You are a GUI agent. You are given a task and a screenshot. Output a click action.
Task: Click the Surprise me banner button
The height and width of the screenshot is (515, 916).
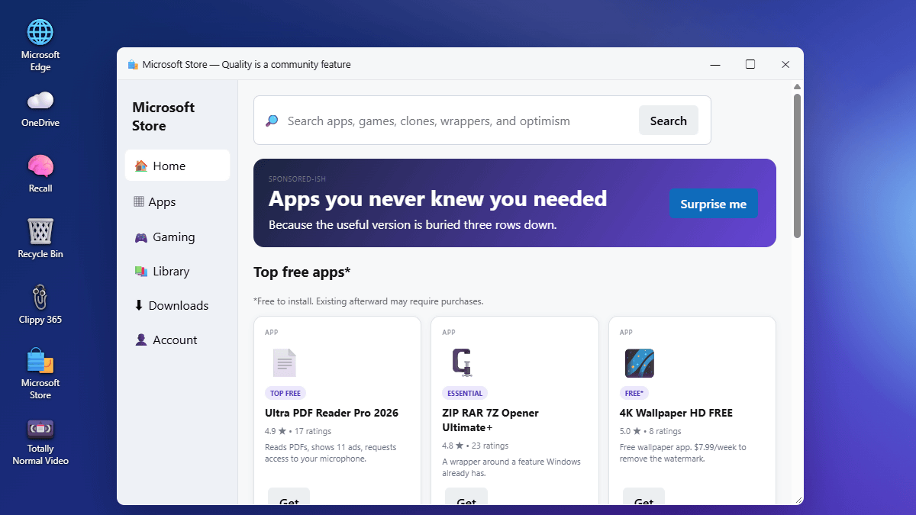point(714,204)
